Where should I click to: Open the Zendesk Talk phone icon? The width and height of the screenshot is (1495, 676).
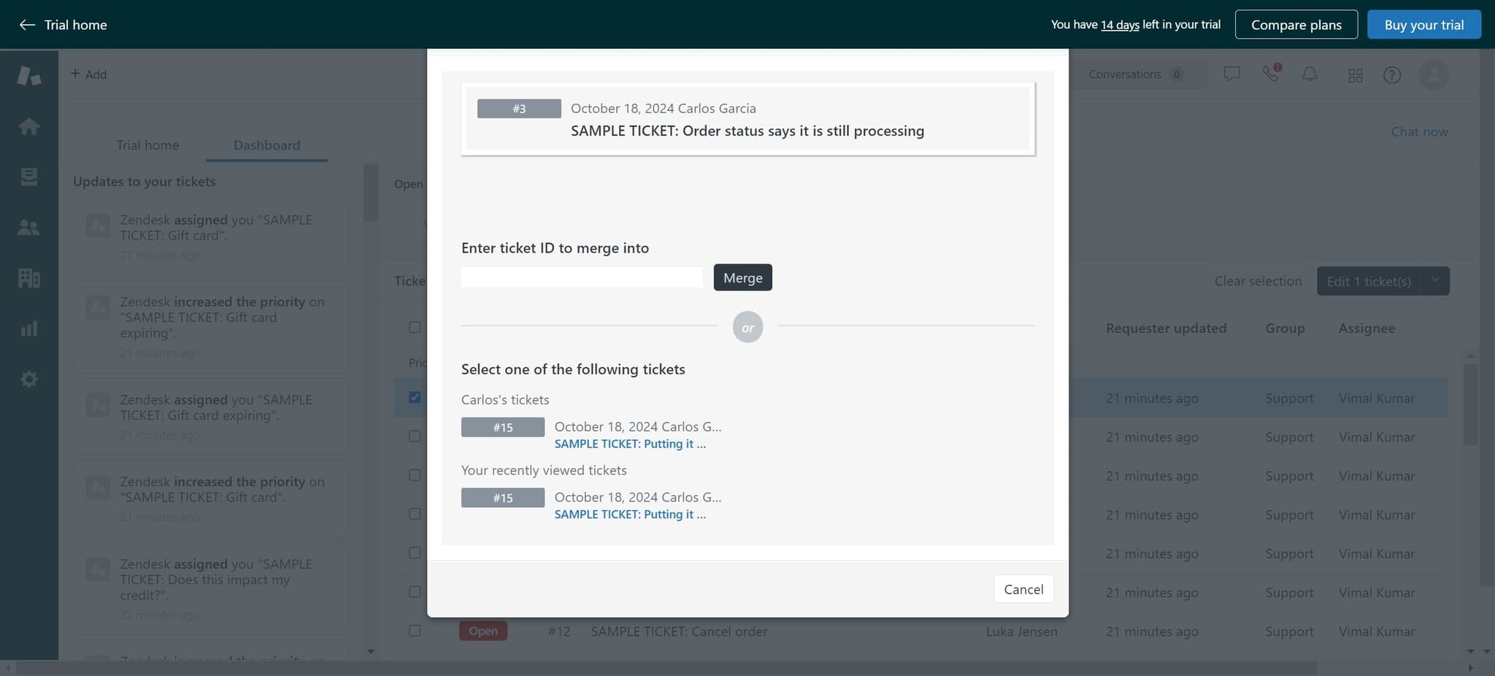1271,74
